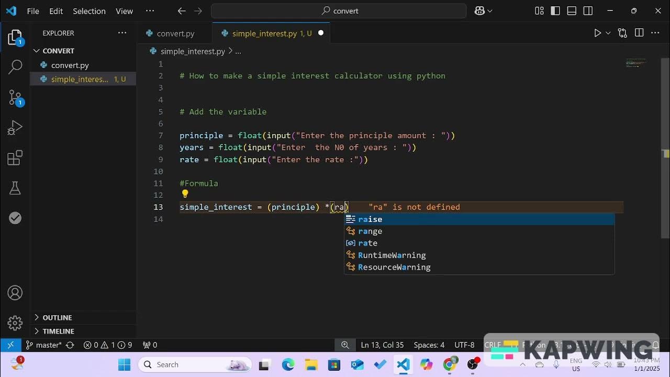Open the overflow menu ellipsis in menu bar
The width and height of the screenshot is (670, 377).
150,11
